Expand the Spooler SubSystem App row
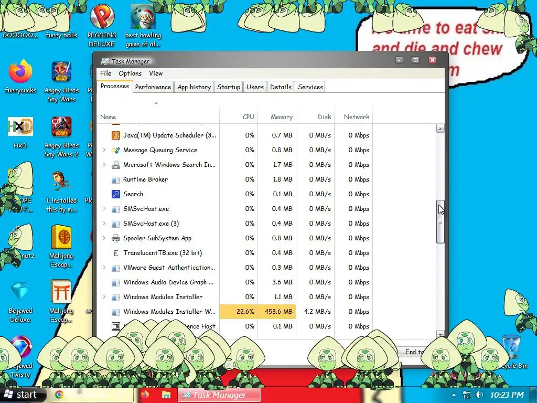Screen dimensions: 537x403 click(104, 238)
